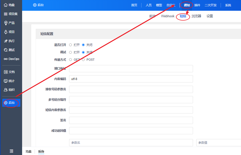Open 文档 in the sidebar
241x155 pixels.
(10, 72)
